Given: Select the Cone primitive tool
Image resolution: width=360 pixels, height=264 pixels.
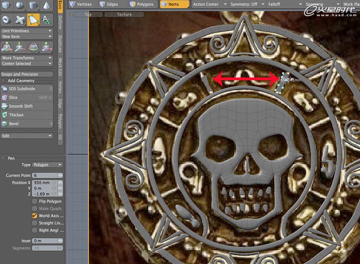Looking at the screenshot, I should (46, 5).
